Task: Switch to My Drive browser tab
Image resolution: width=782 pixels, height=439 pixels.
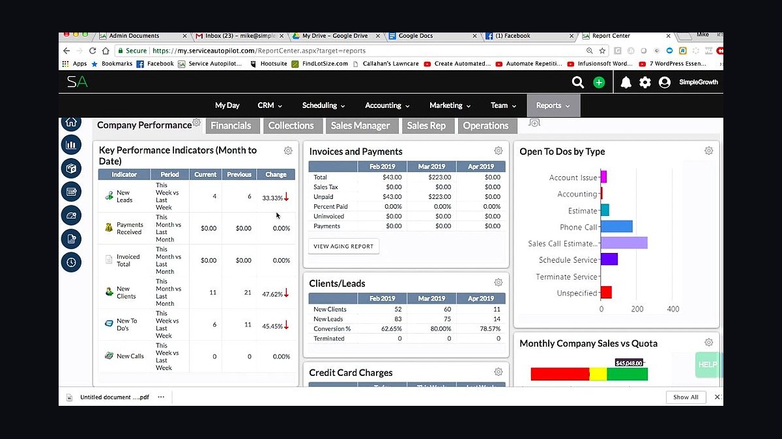Action: pyautogui.click(x=335, y=36)
